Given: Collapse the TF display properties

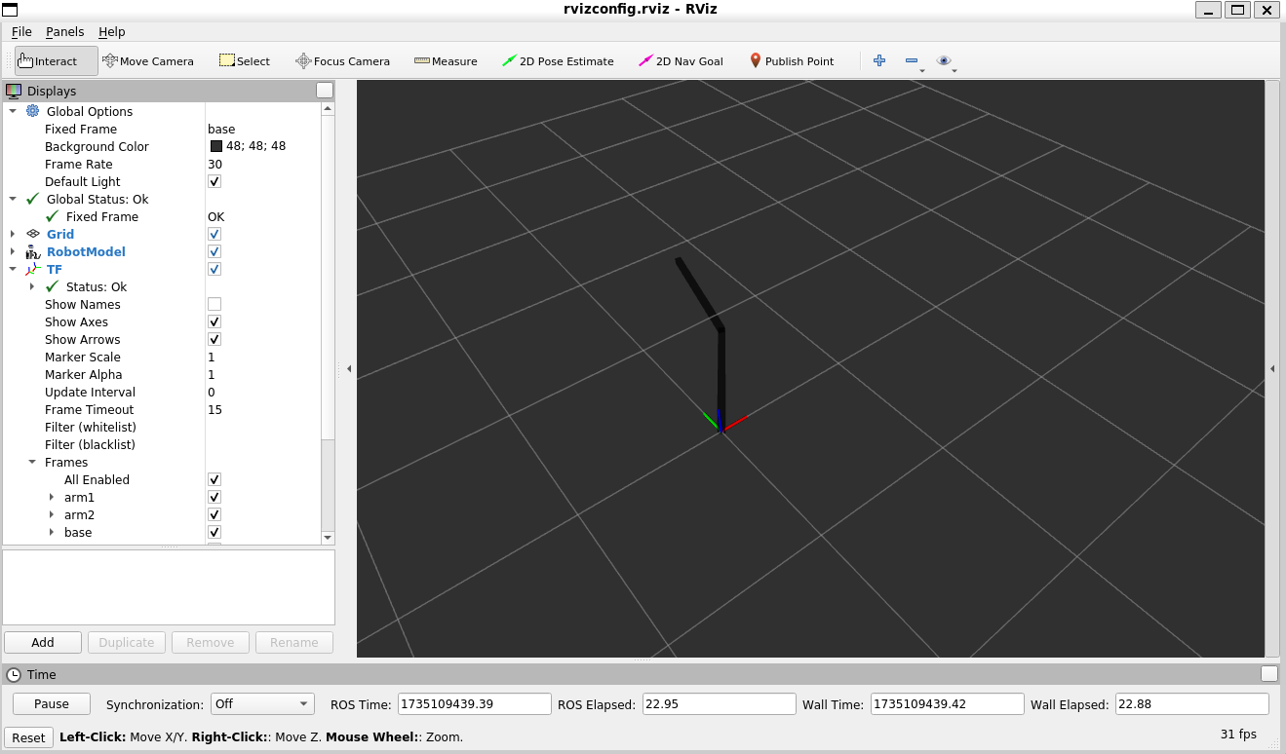Looking at the screenshot, I should coord(13,269).
